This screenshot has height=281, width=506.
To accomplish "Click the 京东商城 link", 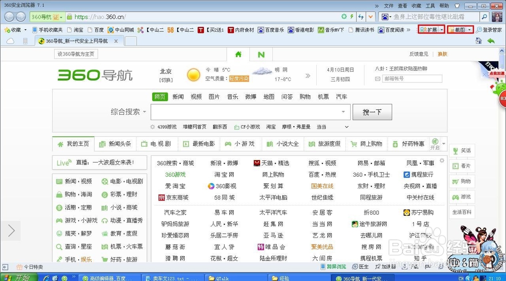I will point(173,197).
